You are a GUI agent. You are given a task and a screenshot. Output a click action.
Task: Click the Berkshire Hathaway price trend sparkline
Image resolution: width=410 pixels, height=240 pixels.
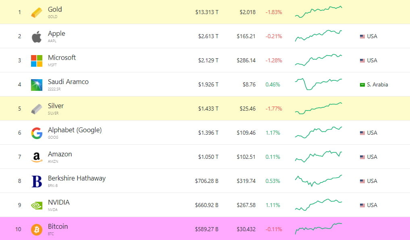tap(318, 181)
